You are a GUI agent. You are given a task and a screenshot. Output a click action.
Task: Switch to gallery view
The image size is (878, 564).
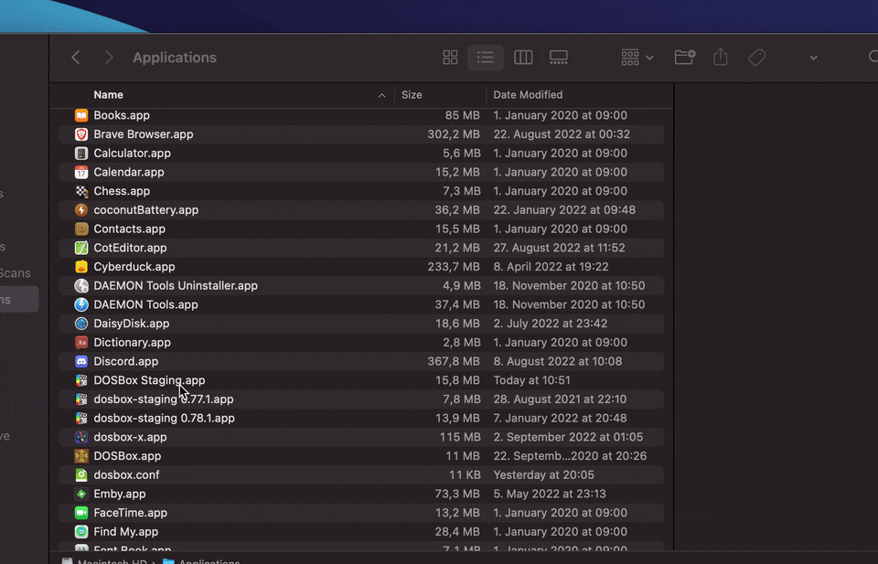tap(559, 57)
